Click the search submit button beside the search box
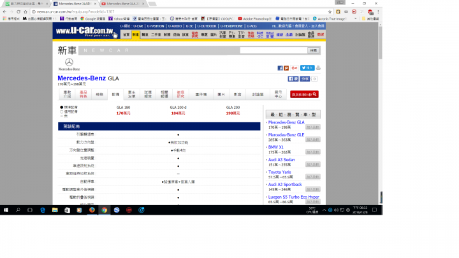Image resolution: width=459 pixels, height=258 pixels. (x=314, y=50)
